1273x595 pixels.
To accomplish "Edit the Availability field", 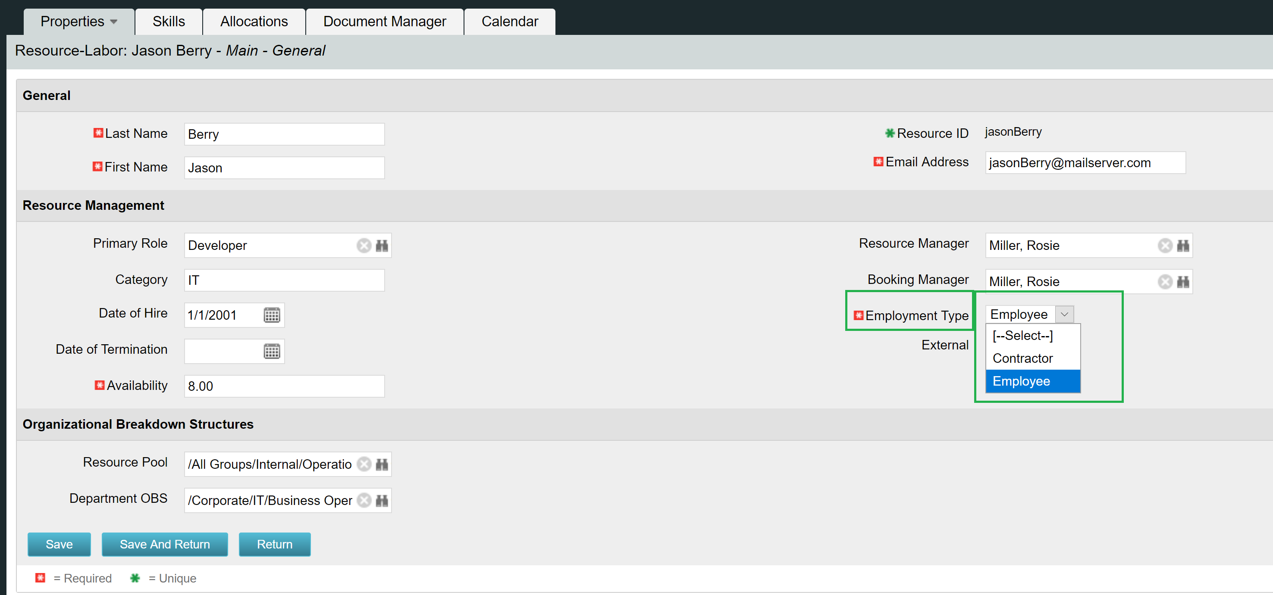I will coord(284,386).
